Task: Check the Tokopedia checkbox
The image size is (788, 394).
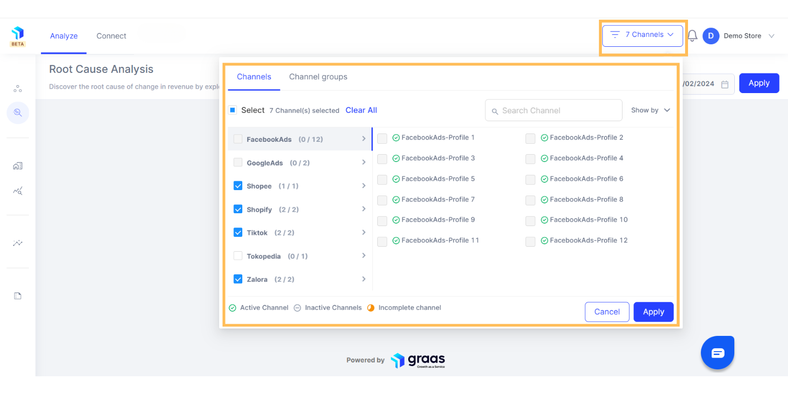Action: pos(238,256)
